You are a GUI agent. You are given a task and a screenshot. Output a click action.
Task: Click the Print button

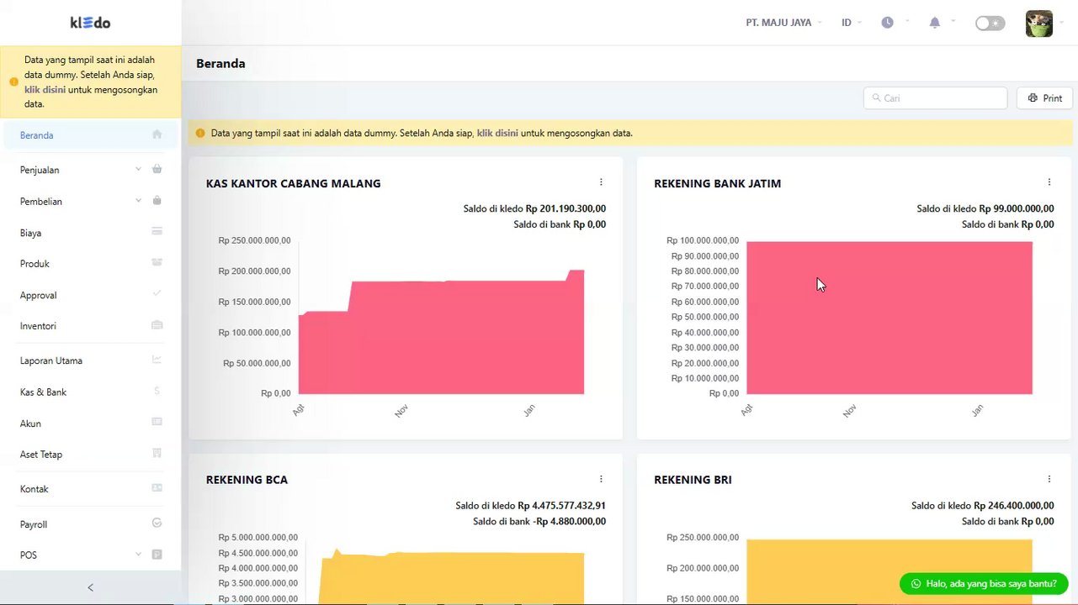tap(1044, 98)
